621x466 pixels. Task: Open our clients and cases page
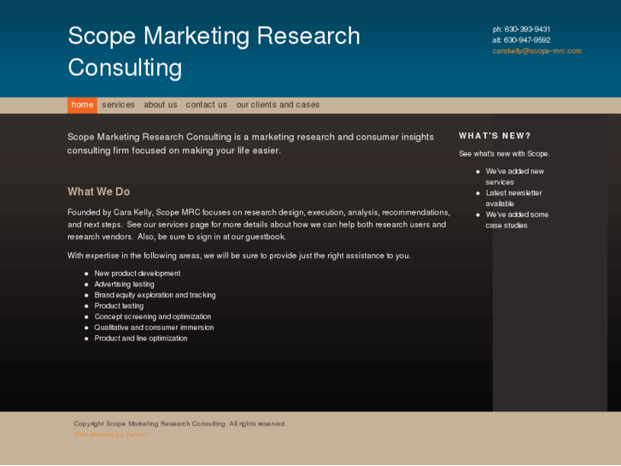[x=278, y=105]
